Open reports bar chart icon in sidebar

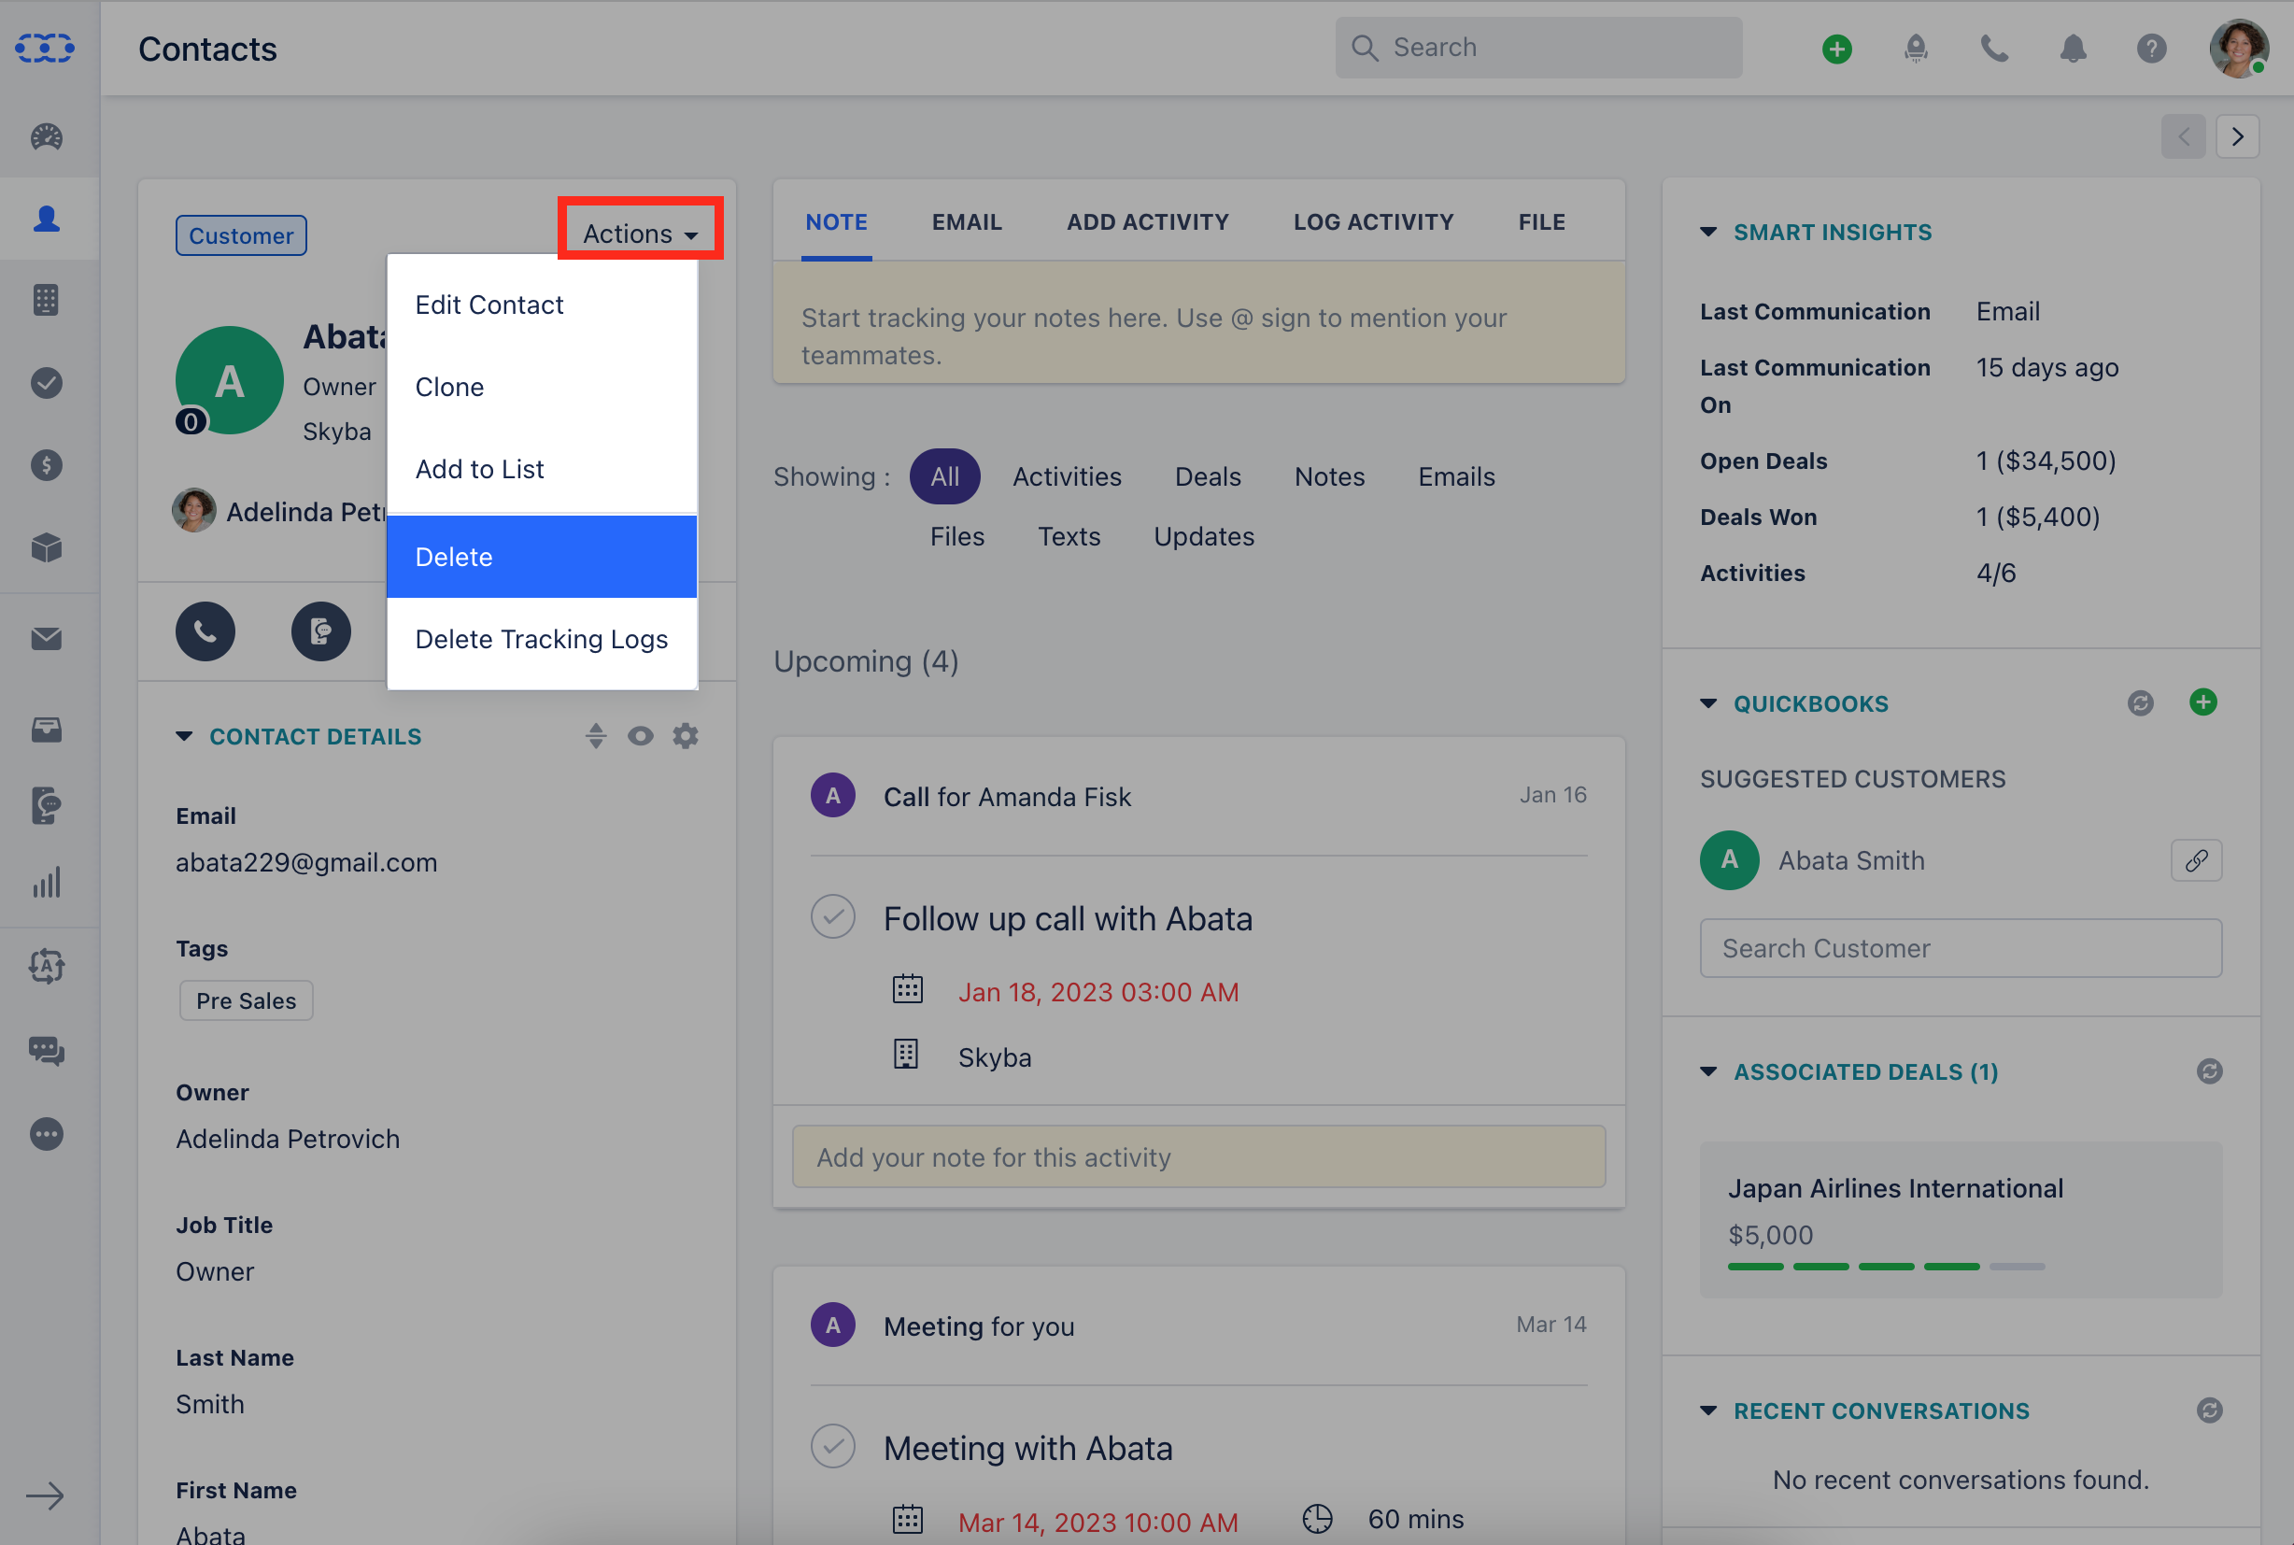coord(47,882)
